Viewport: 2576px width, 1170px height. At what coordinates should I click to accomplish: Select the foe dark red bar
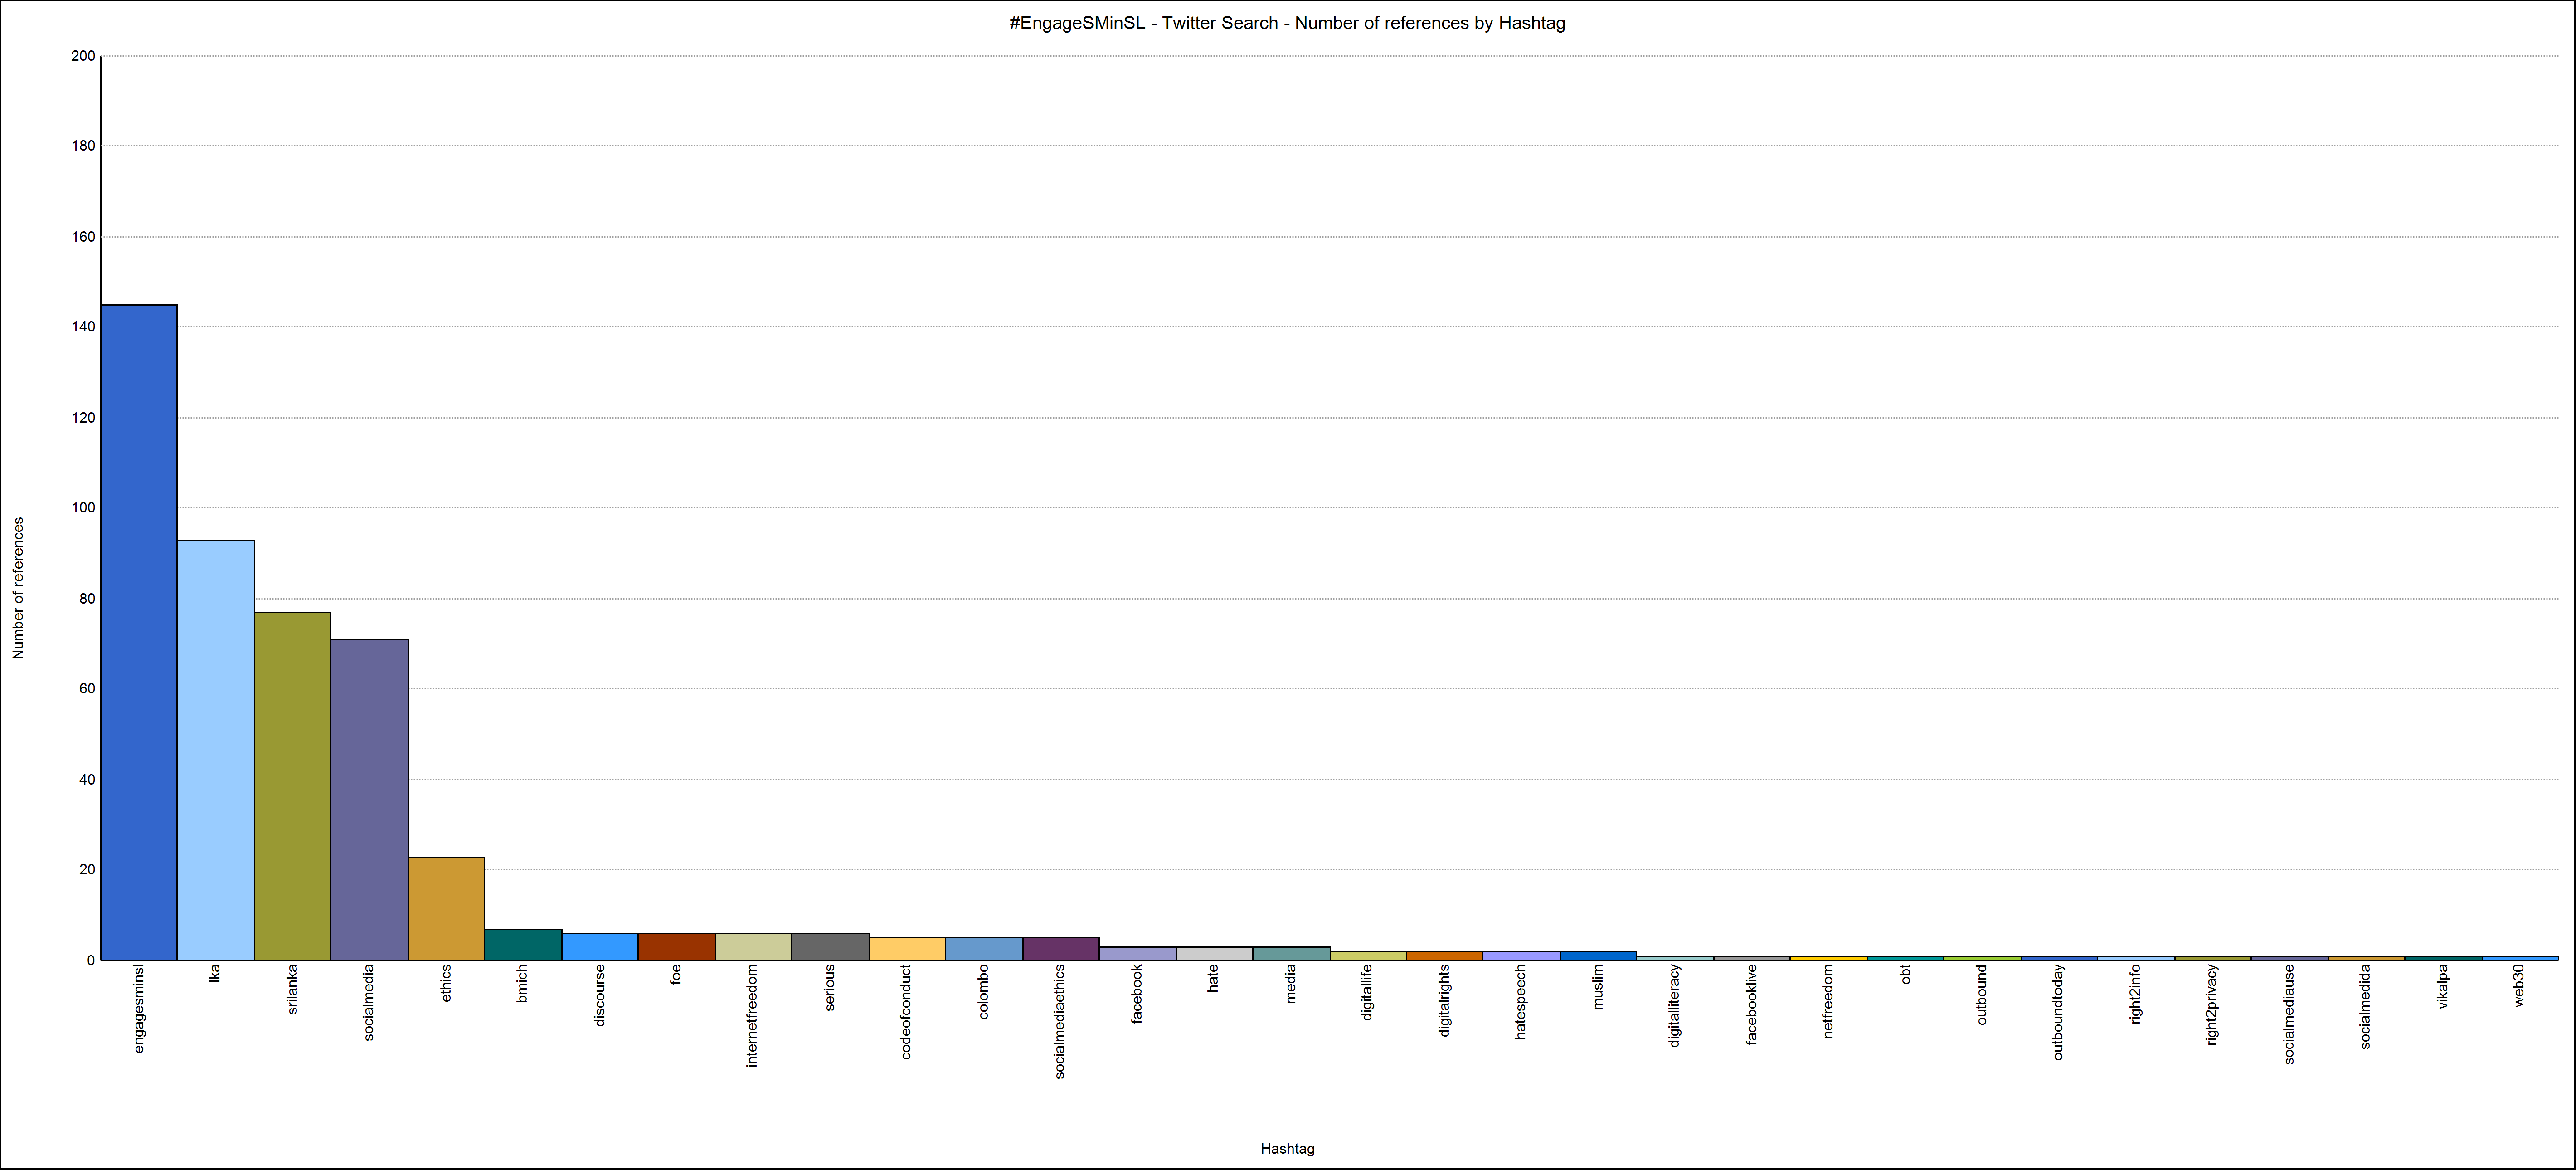pyautogui.click(x=677, y=947)
